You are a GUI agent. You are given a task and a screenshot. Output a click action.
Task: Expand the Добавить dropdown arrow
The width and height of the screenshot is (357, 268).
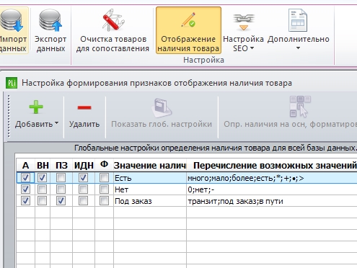tap(56, 123)
